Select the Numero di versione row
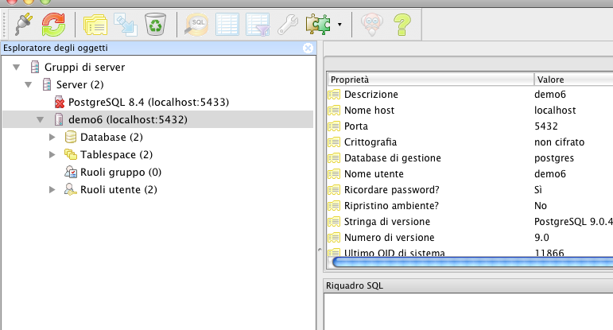This screenshot has width=613, height=330. click(471, 237)
